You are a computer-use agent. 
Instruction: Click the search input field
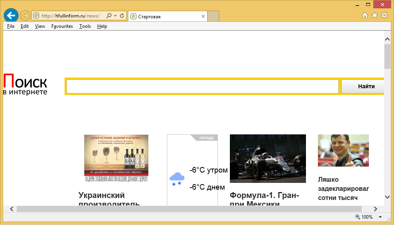tap(202, 86)
